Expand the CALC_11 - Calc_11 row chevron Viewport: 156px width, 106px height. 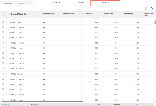pyautogui.click(x=10, y=32)
